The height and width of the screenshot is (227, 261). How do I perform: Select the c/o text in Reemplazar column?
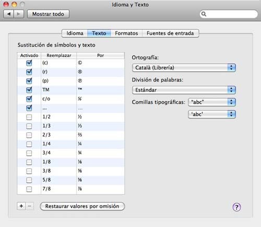[x=46, y=99]
